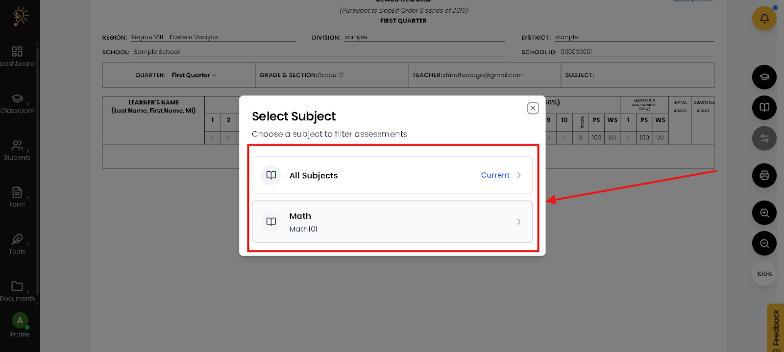The height and width of the screenshot is (352, 784).
Task: Close the Select Subject dialog
Action: (533, 108)
